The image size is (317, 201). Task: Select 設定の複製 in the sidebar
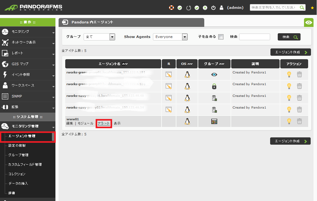(17, 145)
